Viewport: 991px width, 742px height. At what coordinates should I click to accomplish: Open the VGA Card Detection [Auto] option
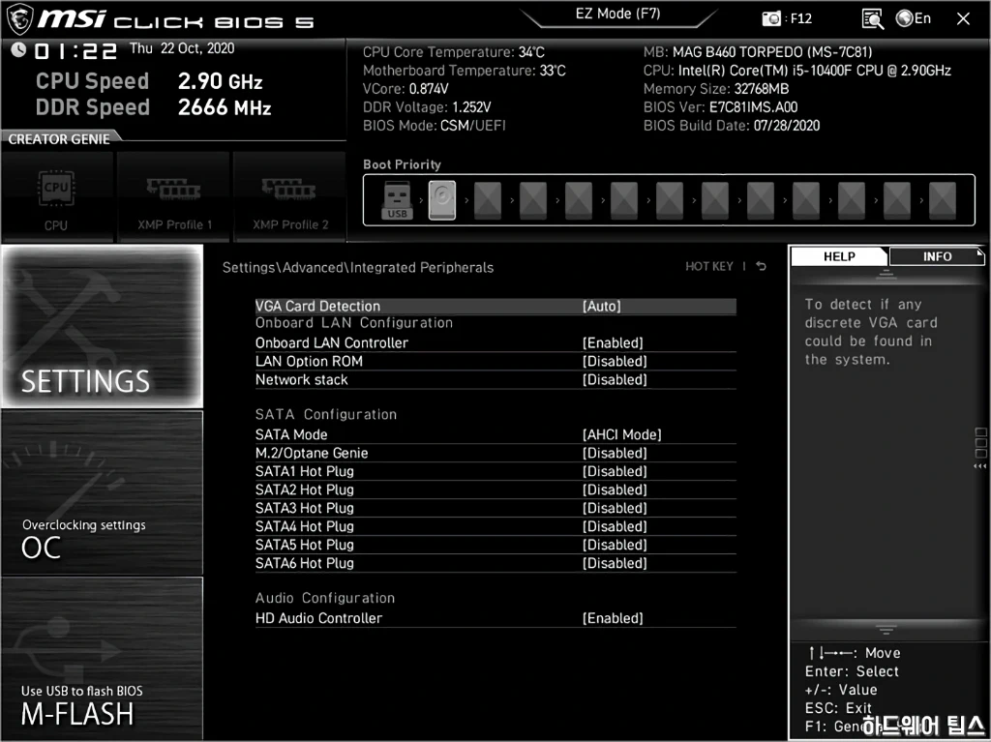495,306
